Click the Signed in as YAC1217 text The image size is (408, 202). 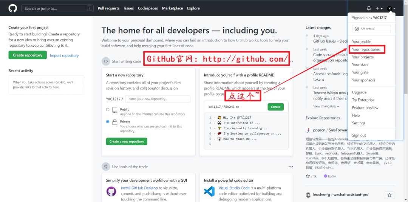coord(369,18)
